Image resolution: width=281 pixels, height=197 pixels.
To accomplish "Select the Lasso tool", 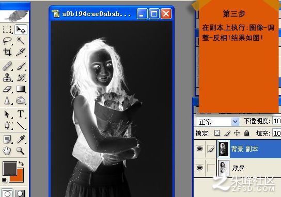I will tap(7, 41).
